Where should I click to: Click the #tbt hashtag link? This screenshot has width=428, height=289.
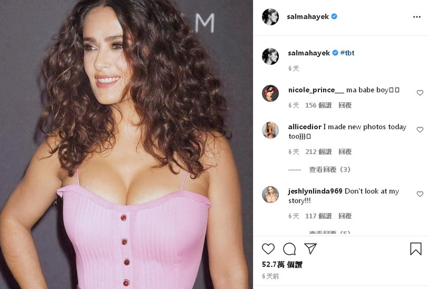click(x=347, y=53)
